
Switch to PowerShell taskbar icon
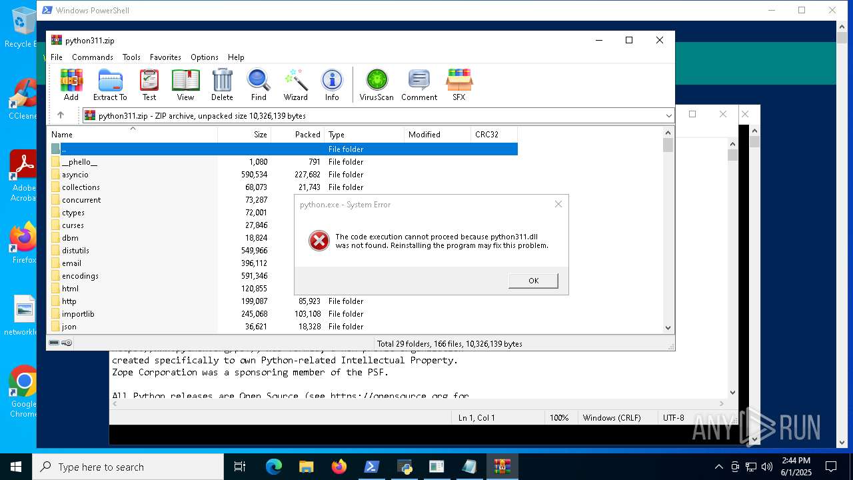372,467
